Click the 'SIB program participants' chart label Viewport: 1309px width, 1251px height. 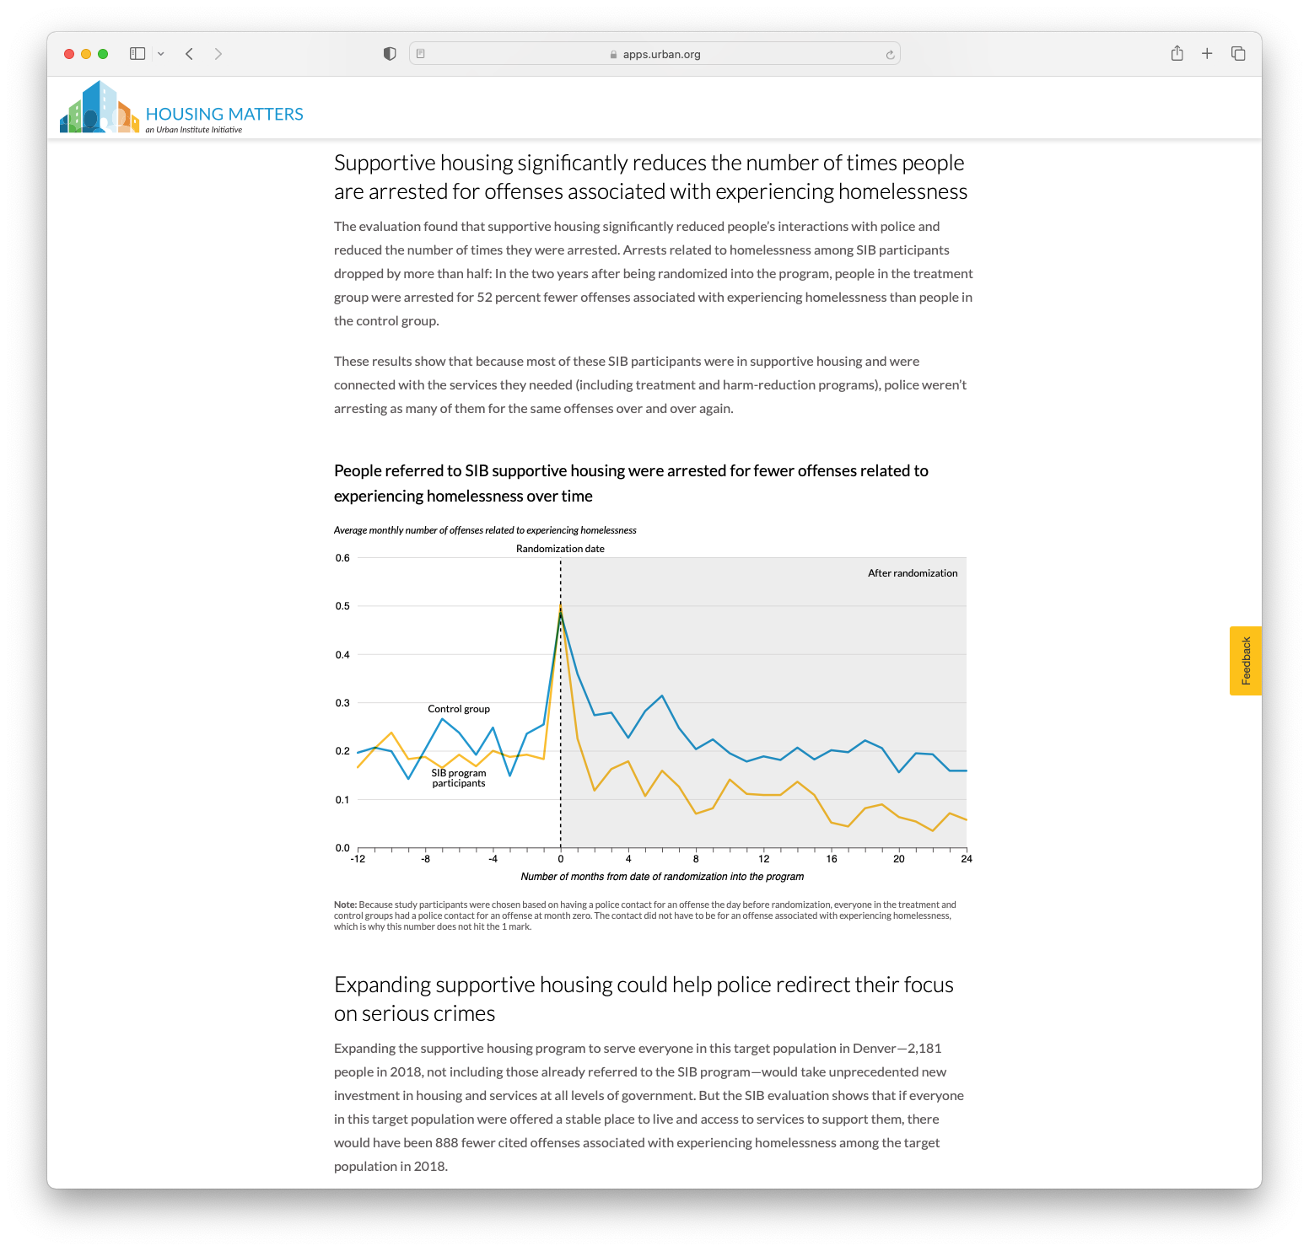click(459, 778)
